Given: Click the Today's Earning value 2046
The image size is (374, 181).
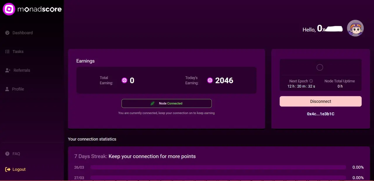Looking at the screenshot, I should (224, 81).
